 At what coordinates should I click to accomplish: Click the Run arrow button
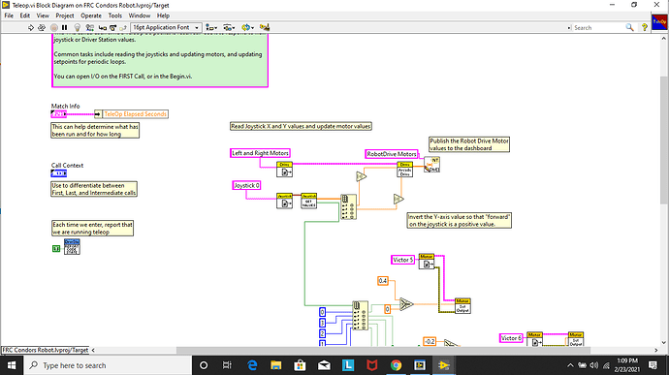(31, 27)
